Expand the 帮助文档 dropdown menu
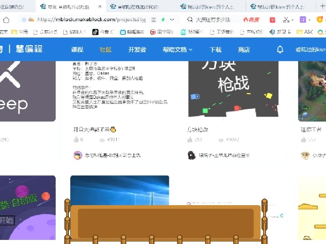The width and height of the screenshot is (326, 244). tap(177, 50)
